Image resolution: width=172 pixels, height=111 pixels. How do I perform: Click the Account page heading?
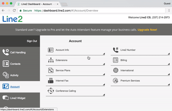click(x=75, y=41)
